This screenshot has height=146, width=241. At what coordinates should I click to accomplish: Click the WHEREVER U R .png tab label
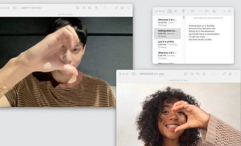pos(178,80)
